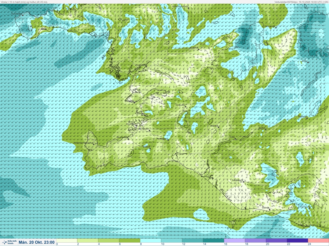This screenshot has width=329, height=246.
Task: Click the Hvanneyri station label
Action: 141,65
